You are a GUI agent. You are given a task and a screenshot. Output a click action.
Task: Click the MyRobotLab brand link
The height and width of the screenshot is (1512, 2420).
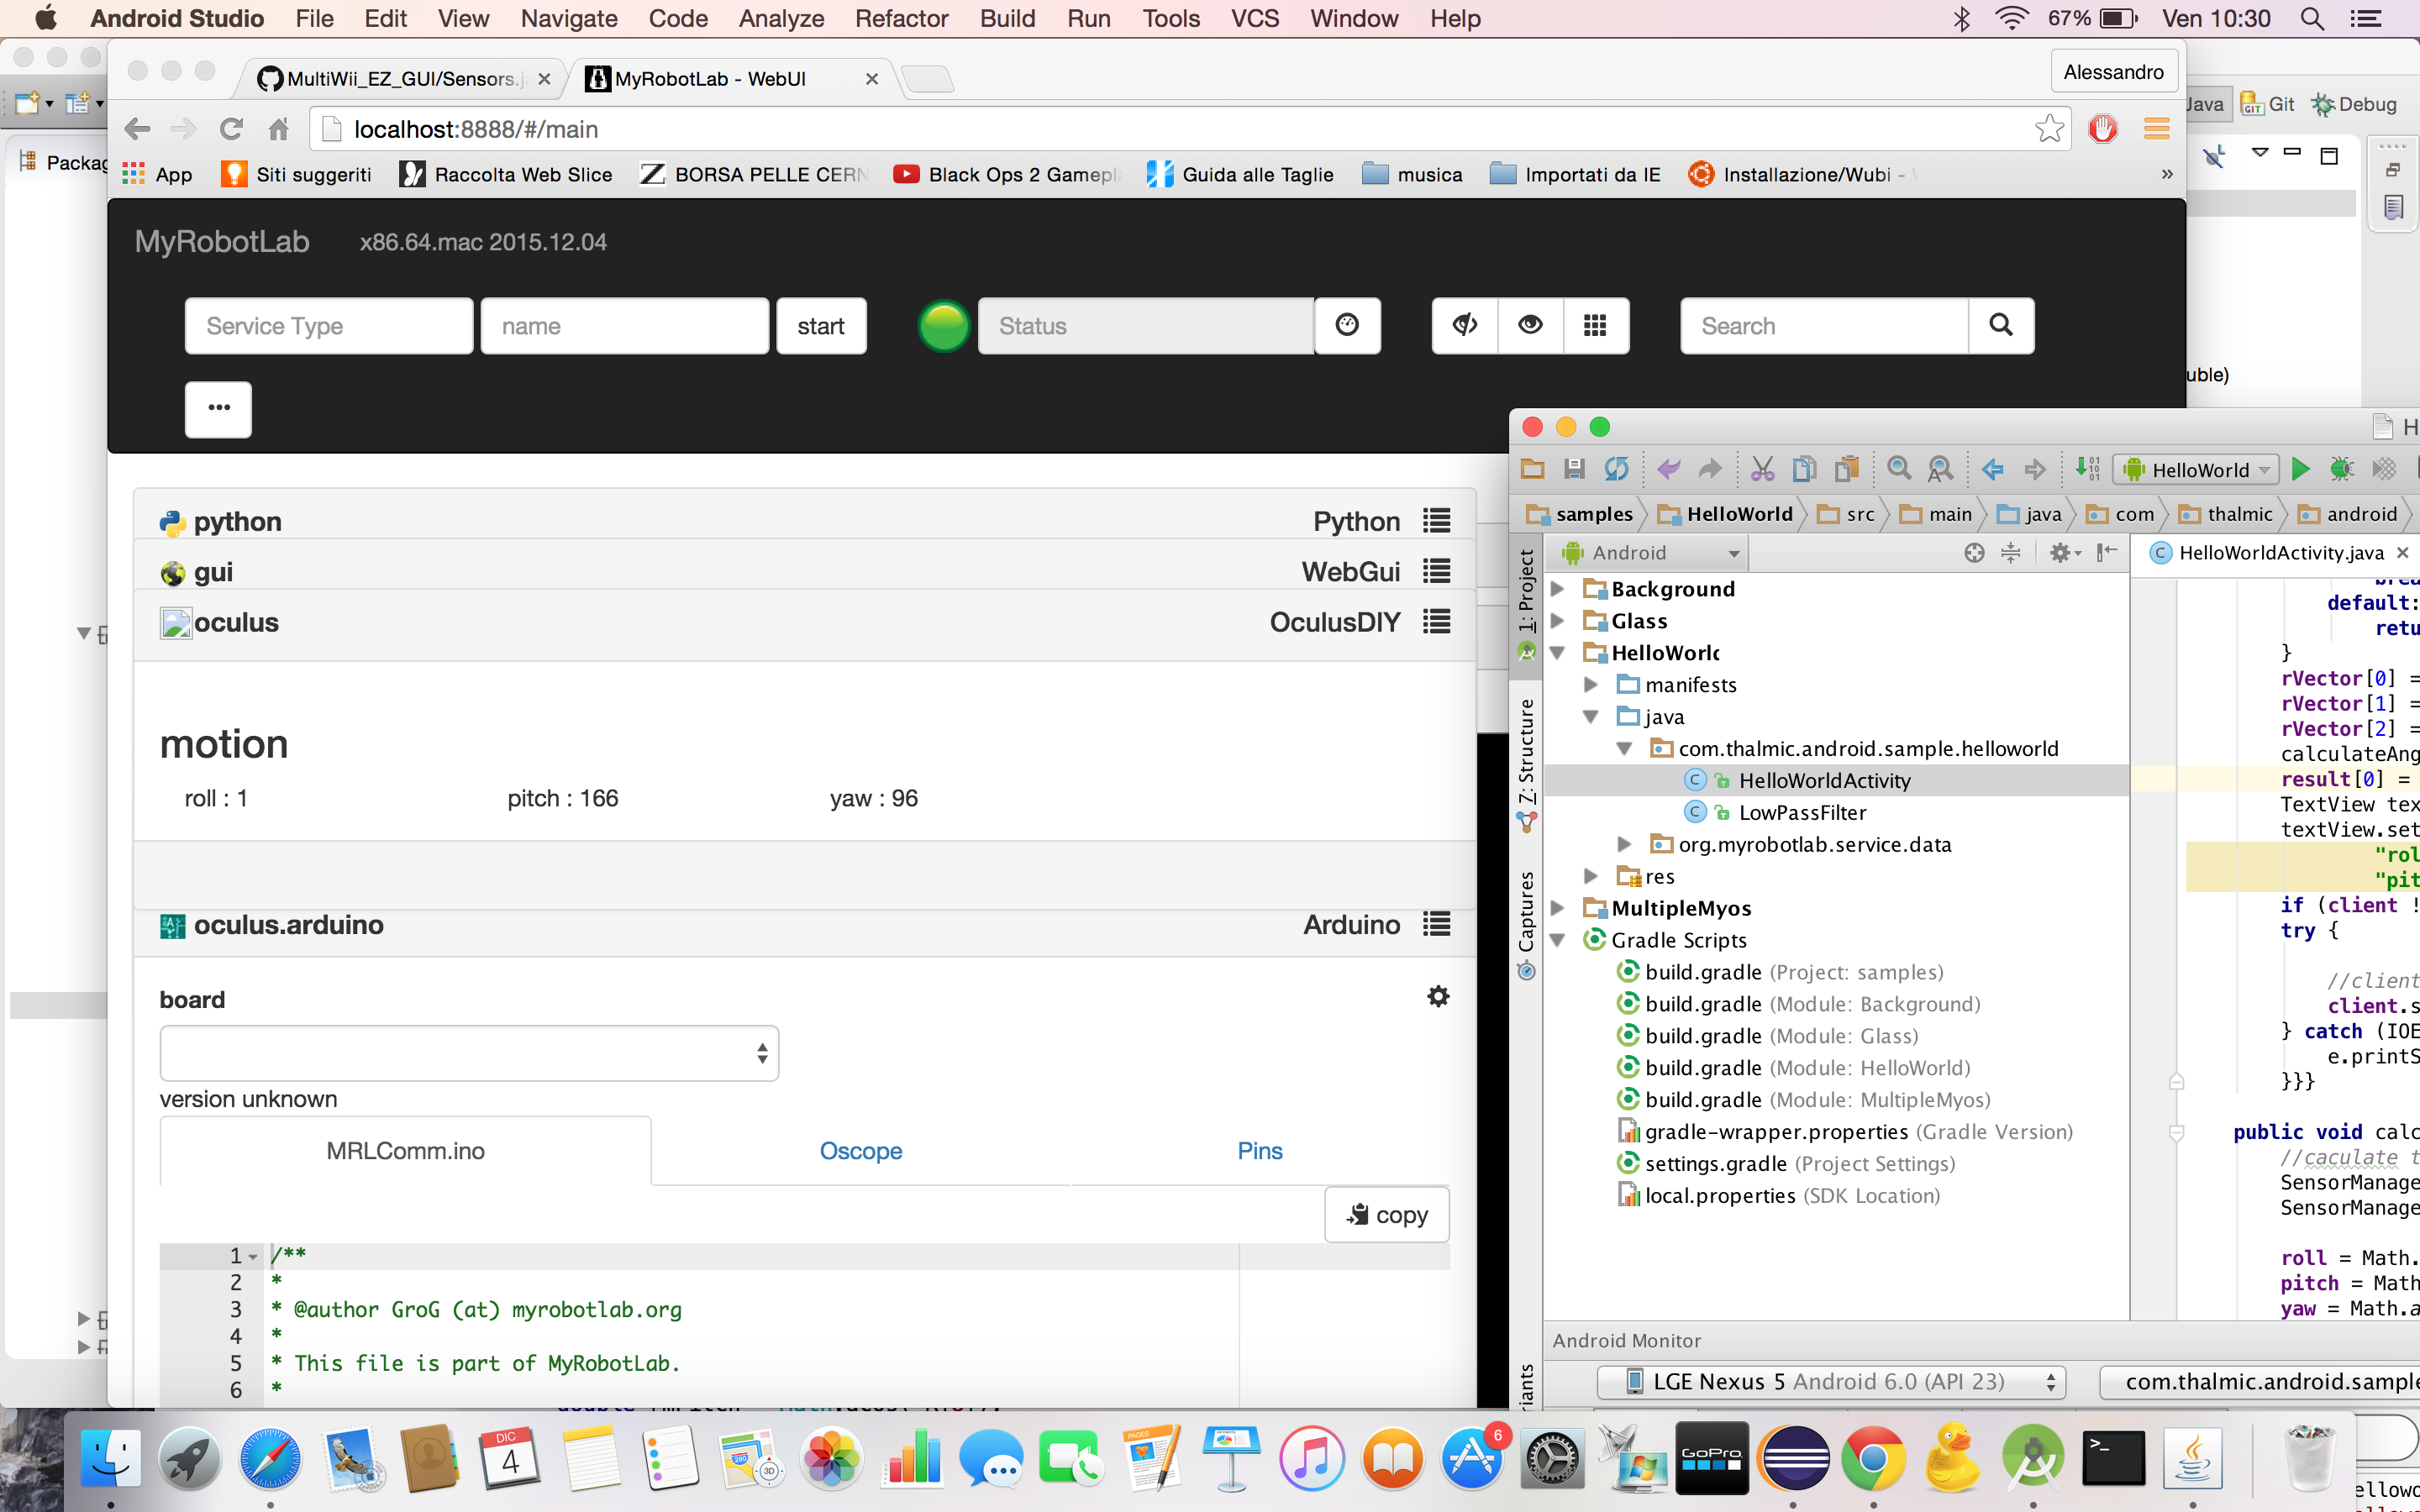(222, 242)
